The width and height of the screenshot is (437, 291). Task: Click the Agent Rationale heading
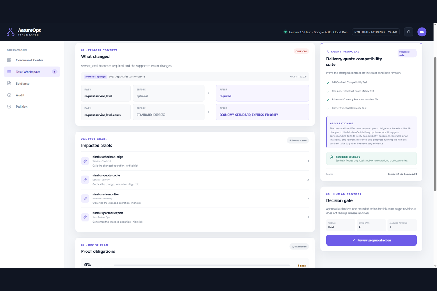coord(341,123)
